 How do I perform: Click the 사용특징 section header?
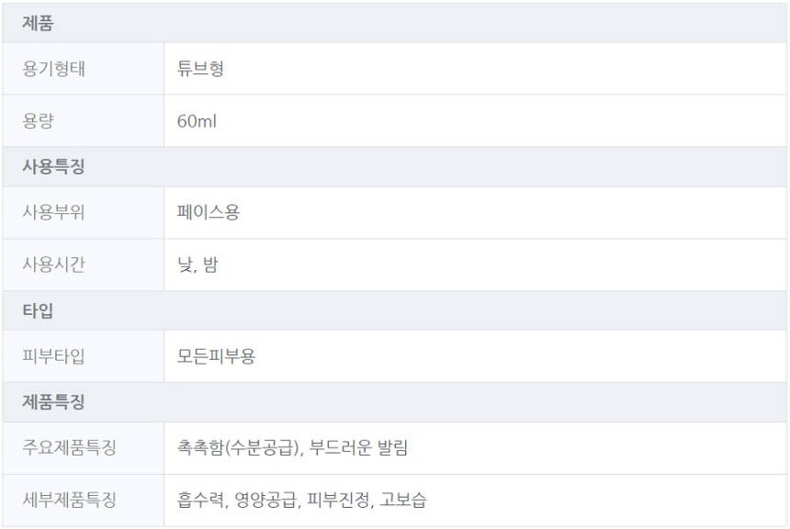[x=53, y=167]
